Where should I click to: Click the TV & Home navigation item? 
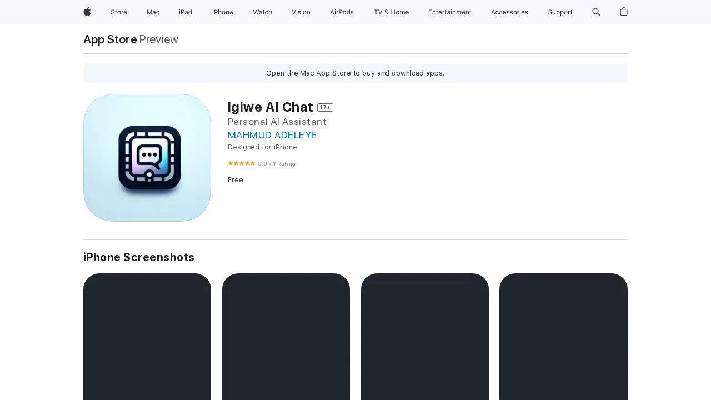(391, 12)
